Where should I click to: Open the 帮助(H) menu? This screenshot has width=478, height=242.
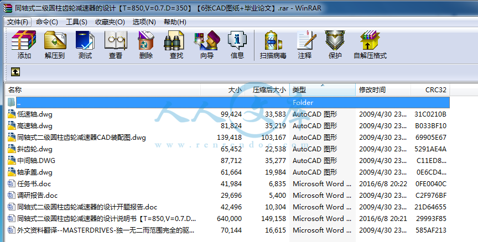click(175, 22)
